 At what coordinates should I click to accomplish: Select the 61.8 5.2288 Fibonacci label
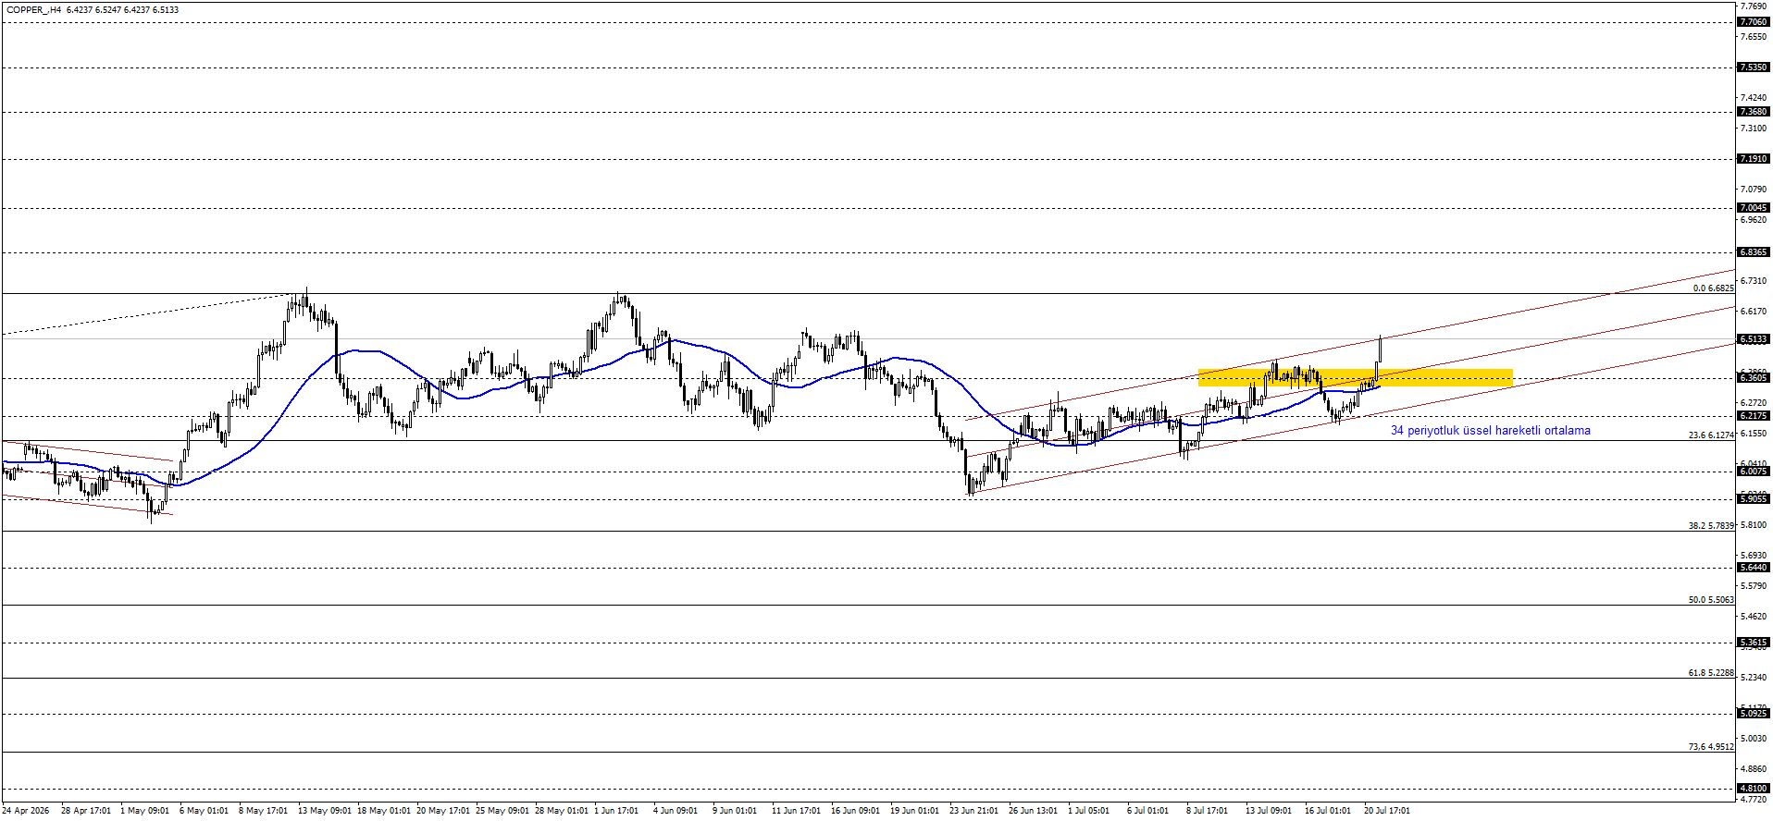1711,673
